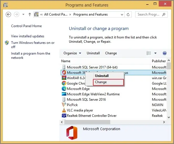Screen dimensions: 174x144
Task: Click Change in the command toolbar
Action: (x=111, y=53)
